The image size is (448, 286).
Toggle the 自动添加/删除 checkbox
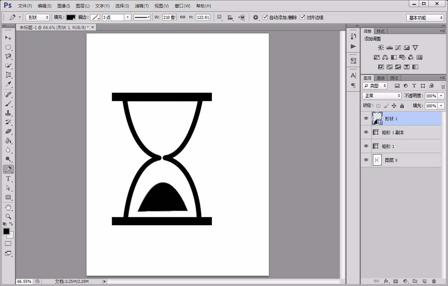pos(265,17)
